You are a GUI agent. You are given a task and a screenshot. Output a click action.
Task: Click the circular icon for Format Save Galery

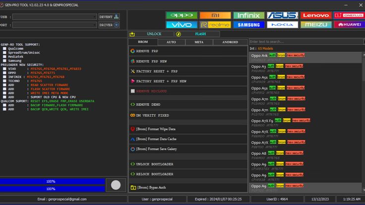pos(133,149)
